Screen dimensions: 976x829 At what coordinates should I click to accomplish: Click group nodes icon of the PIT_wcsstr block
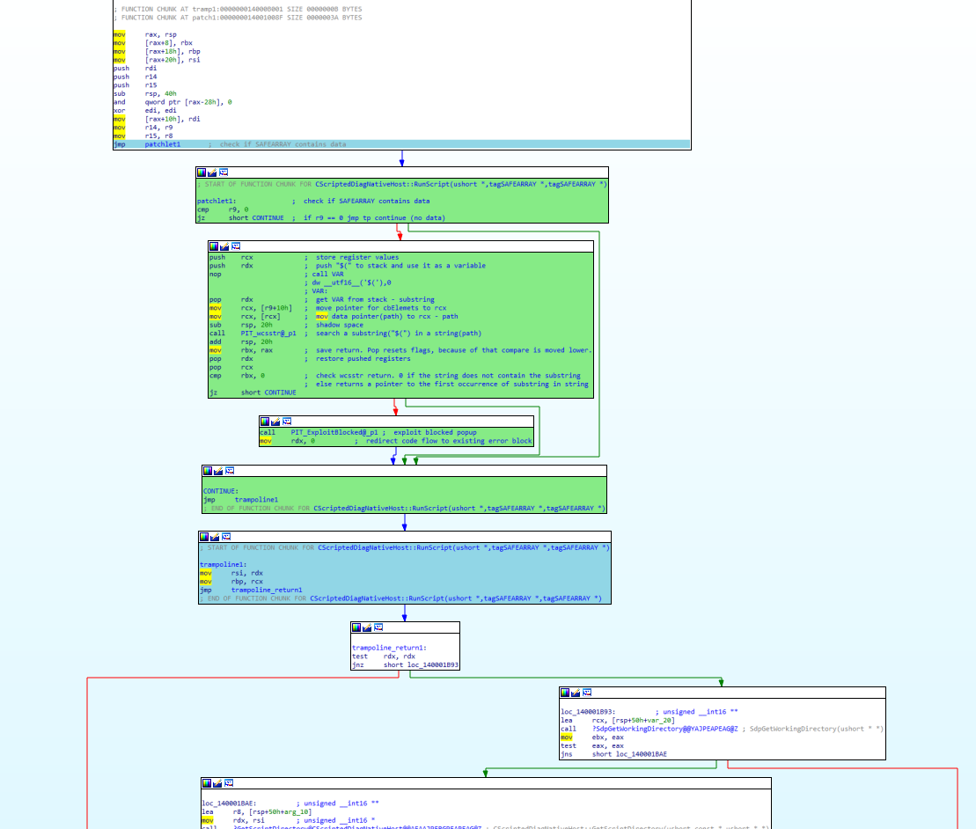[x=236, y=246]
